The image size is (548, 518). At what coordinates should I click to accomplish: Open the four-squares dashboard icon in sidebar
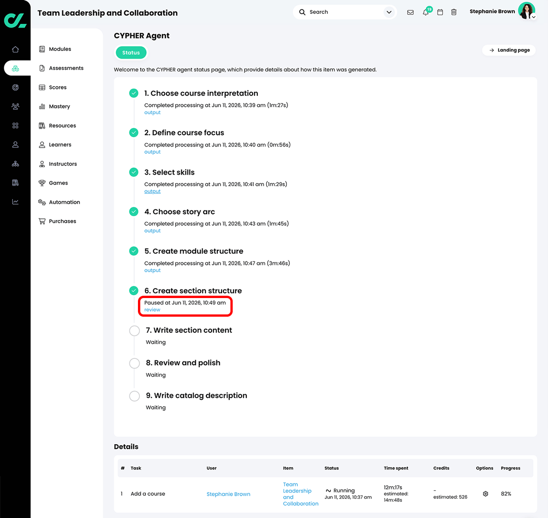tap(15, 126)
